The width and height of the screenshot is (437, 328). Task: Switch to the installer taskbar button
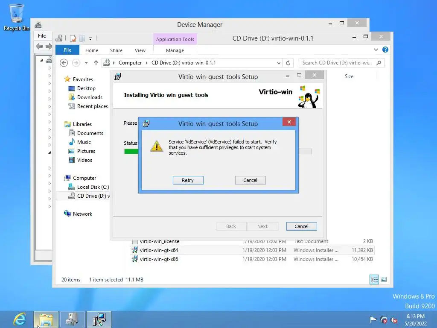[99, 319]
